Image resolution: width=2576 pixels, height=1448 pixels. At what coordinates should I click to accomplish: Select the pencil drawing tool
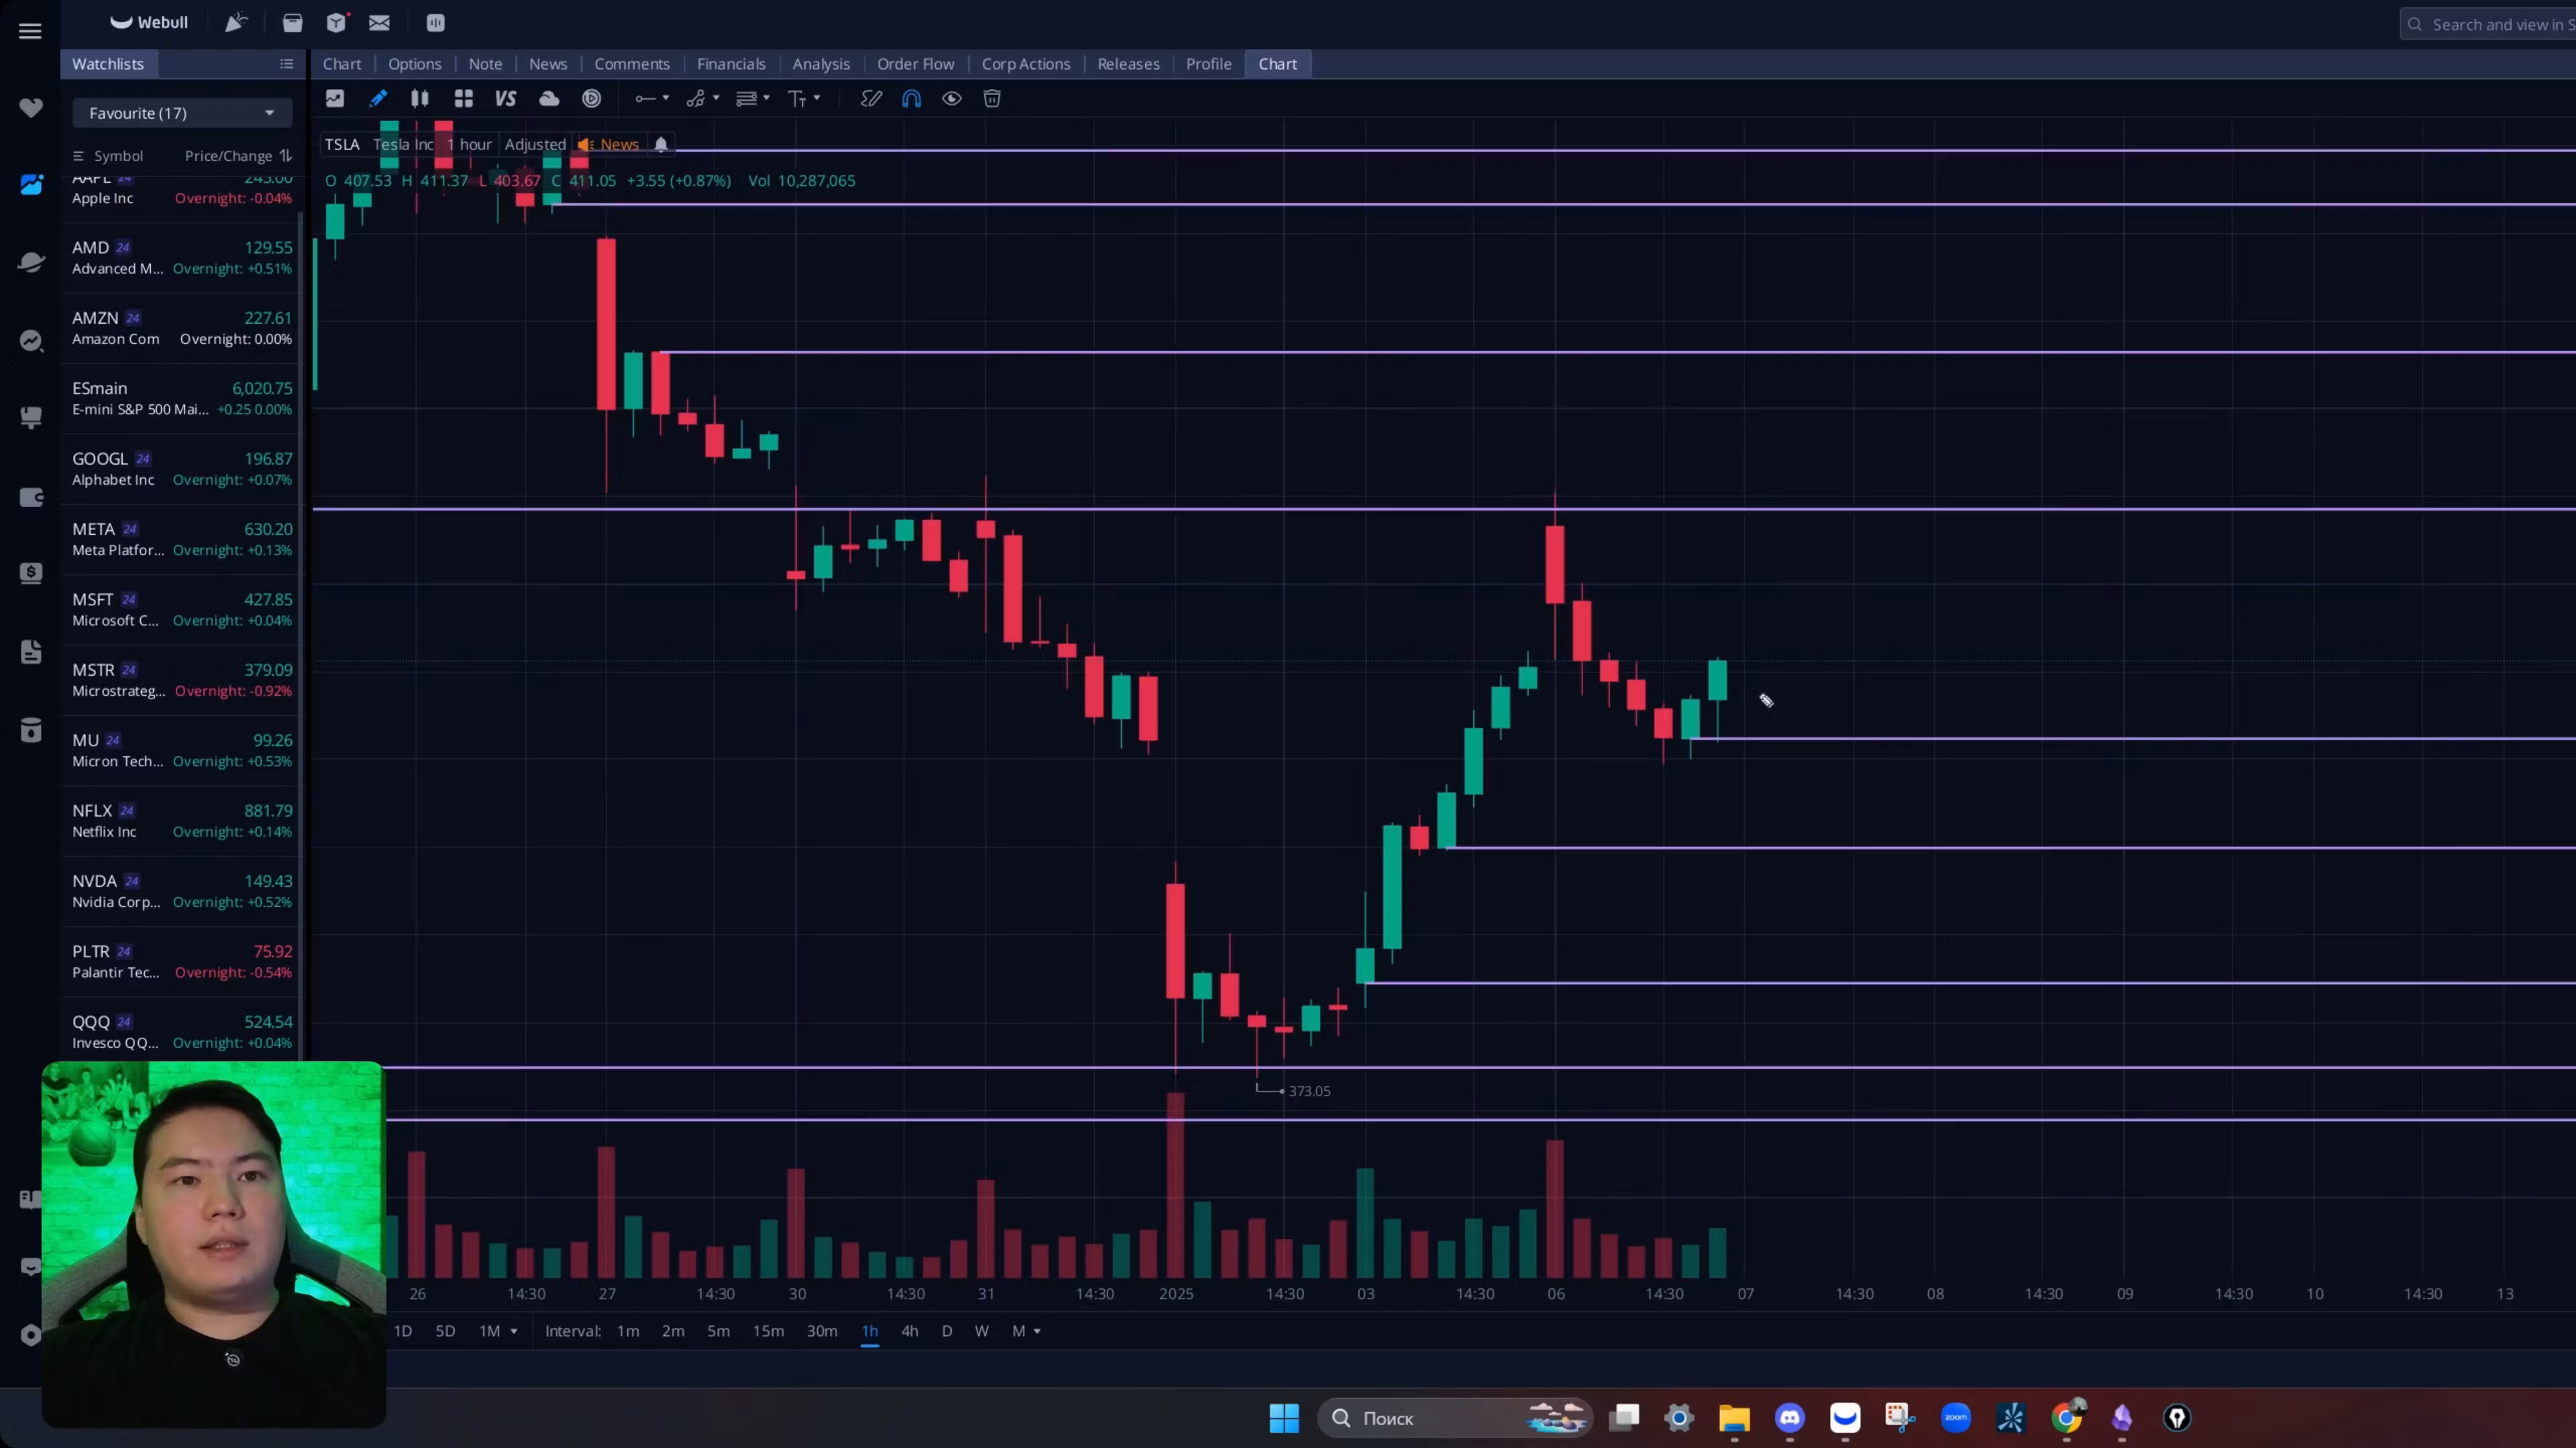click(378, 99)
